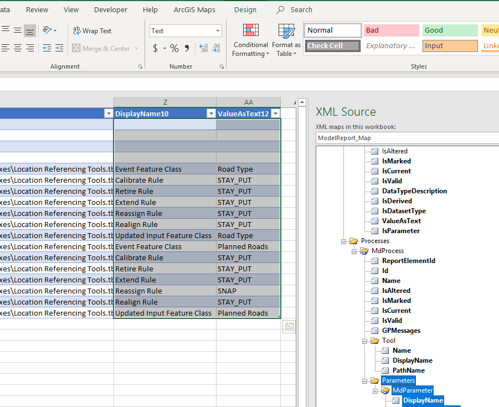
Task: Click the Center horizontal alignment icon
Action: (18, 49)
